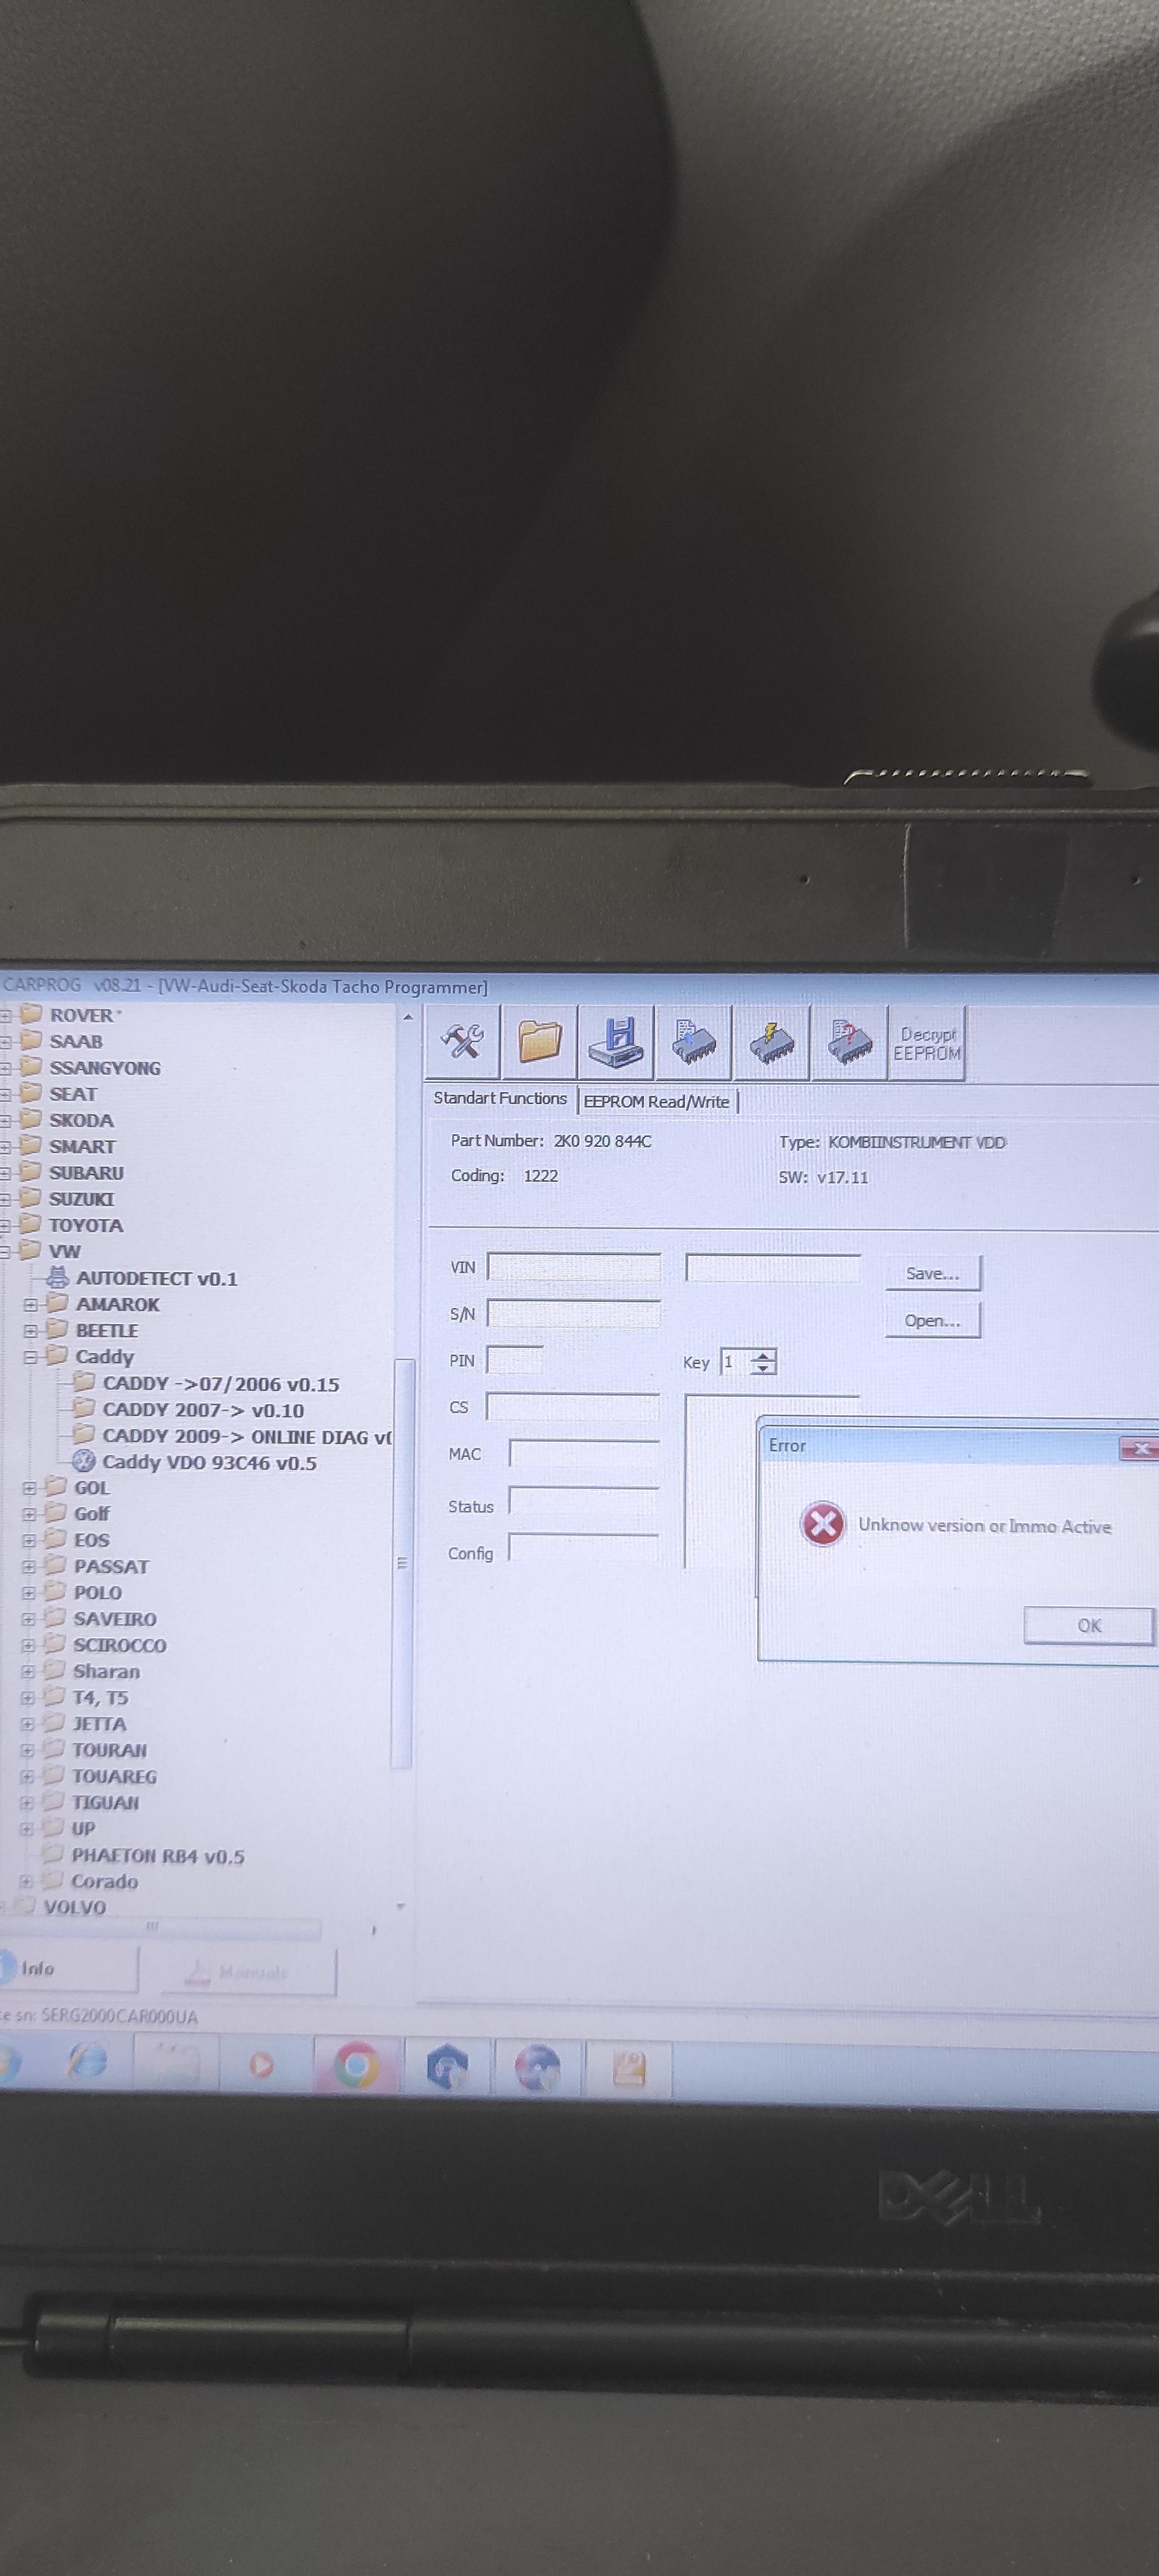
Task: Expand the PASSAT folder node
Action: tap(29, 1567)
